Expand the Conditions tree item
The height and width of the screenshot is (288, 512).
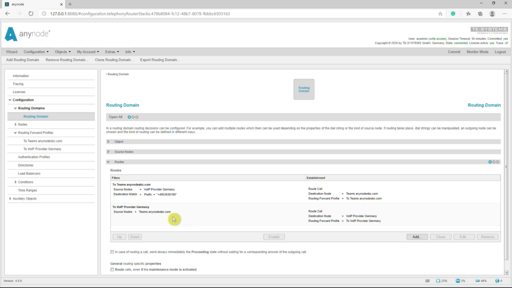[x=15, y=182]
